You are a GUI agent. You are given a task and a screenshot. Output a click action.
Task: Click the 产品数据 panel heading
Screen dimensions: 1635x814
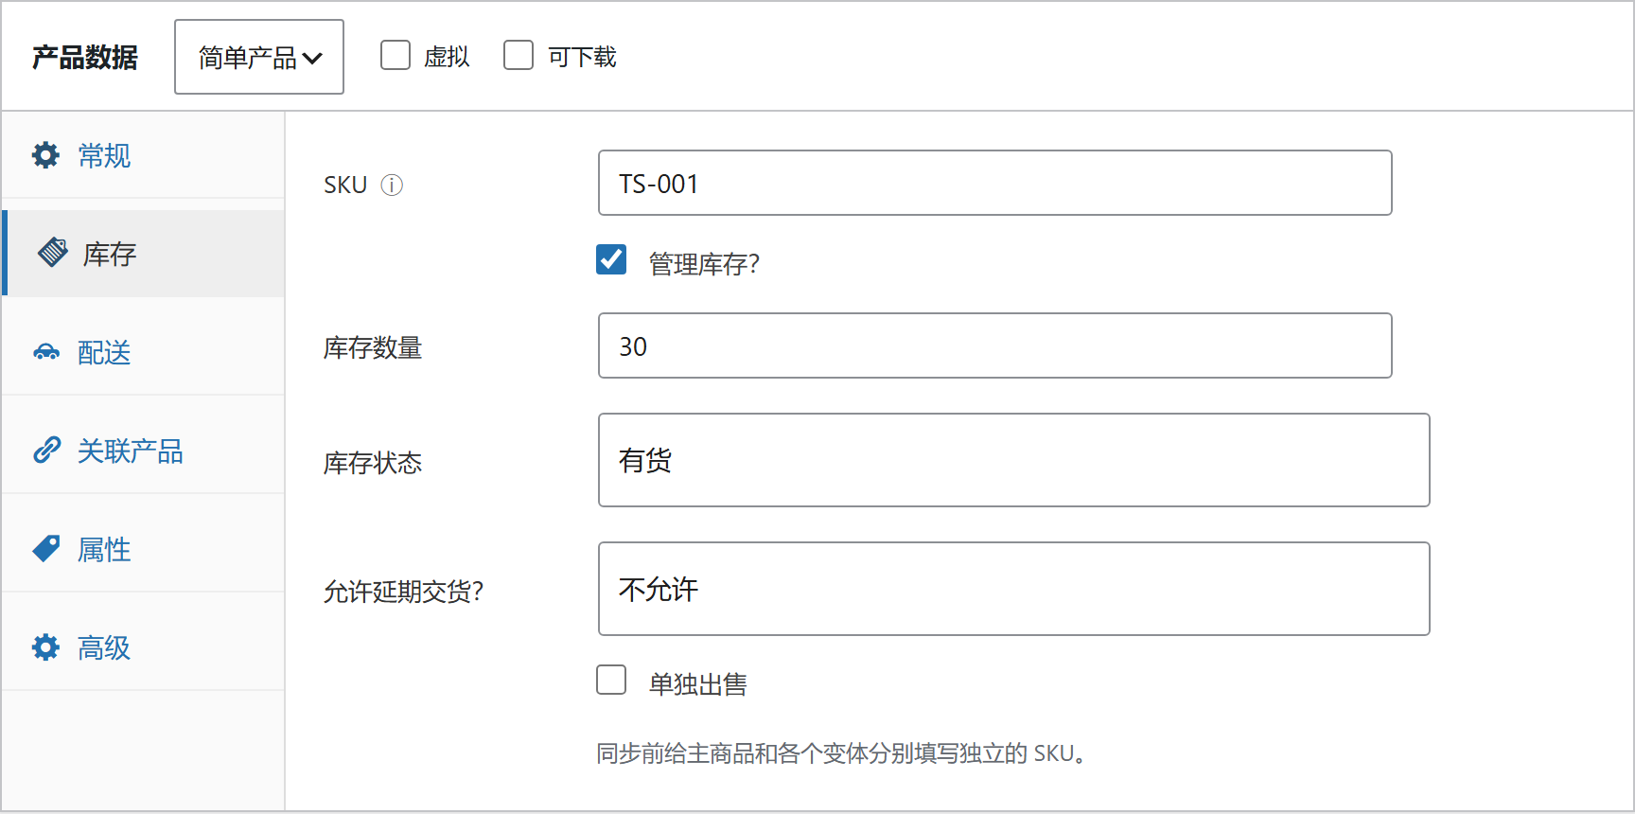[x=85, y=58]
